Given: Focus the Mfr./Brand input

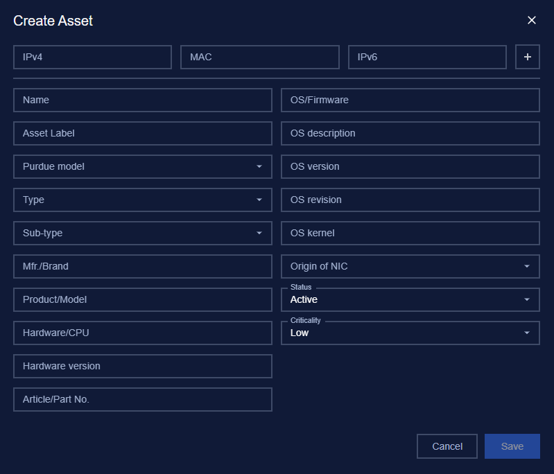Looking at the screenshot, I should point(143,266).
